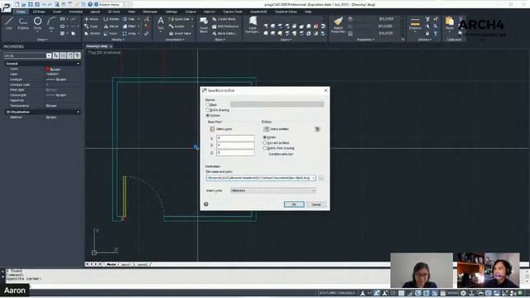Open the File name and path dropdown

point(313,178)
